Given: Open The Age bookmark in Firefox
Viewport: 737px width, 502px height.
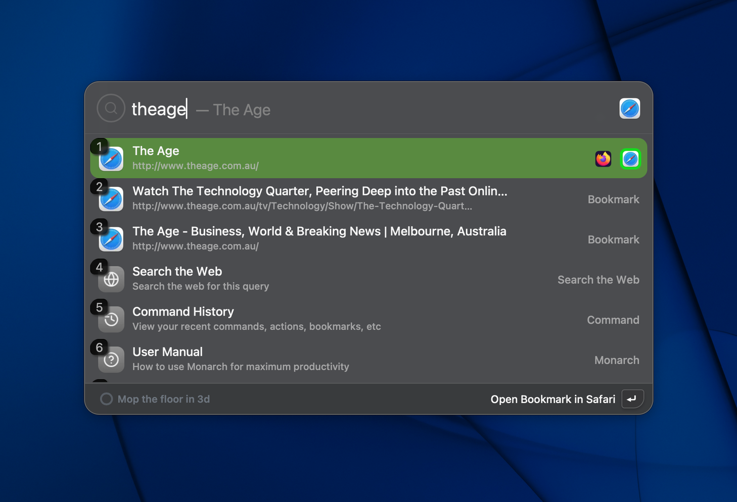Looking at the screenshot, I should pyautogui.click(x=603, y=159).
